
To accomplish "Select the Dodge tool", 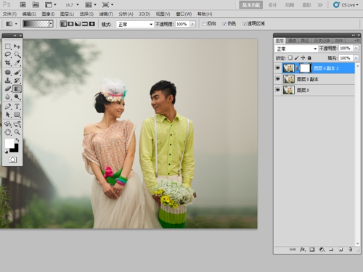I will 17,97.
